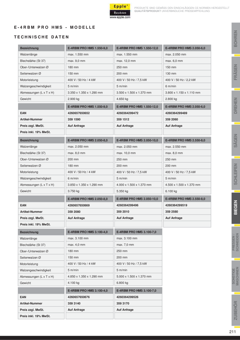
Task: Click side roller value 130 mm
Action: [171, 73]
